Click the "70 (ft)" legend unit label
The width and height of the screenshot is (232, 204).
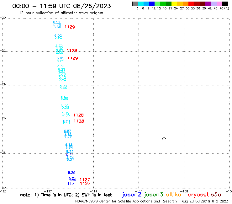click(224, 8)
